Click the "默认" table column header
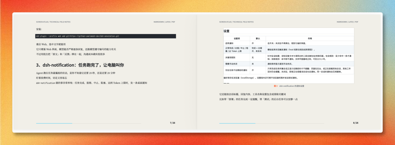This screenshot has width=395, height=145. click(x=258, y=38)
